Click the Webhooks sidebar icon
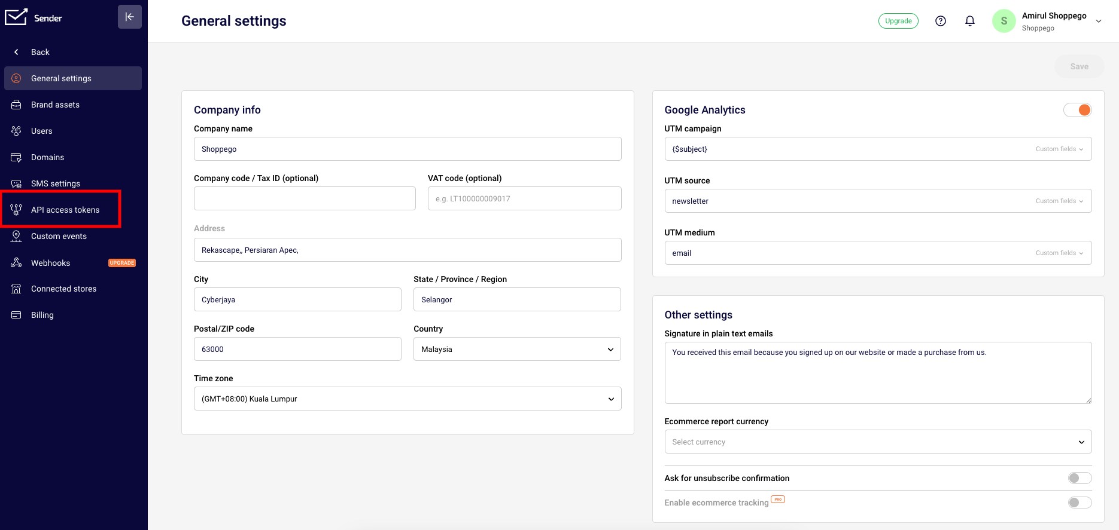Screen dimensions: 1119x530 tap(17, 263)
